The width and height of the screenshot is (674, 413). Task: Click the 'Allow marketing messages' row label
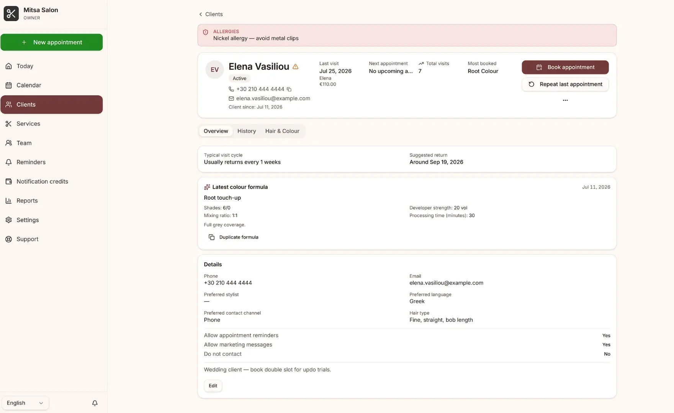click(x=238, y=345)
